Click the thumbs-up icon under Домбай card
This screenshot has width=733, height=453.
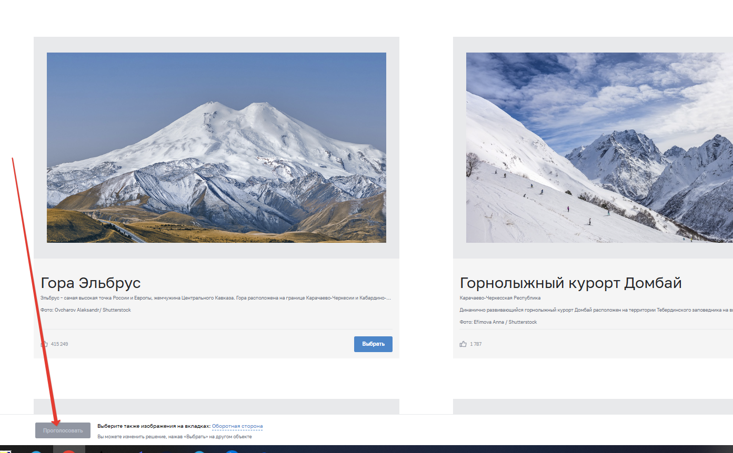point(463,344)
